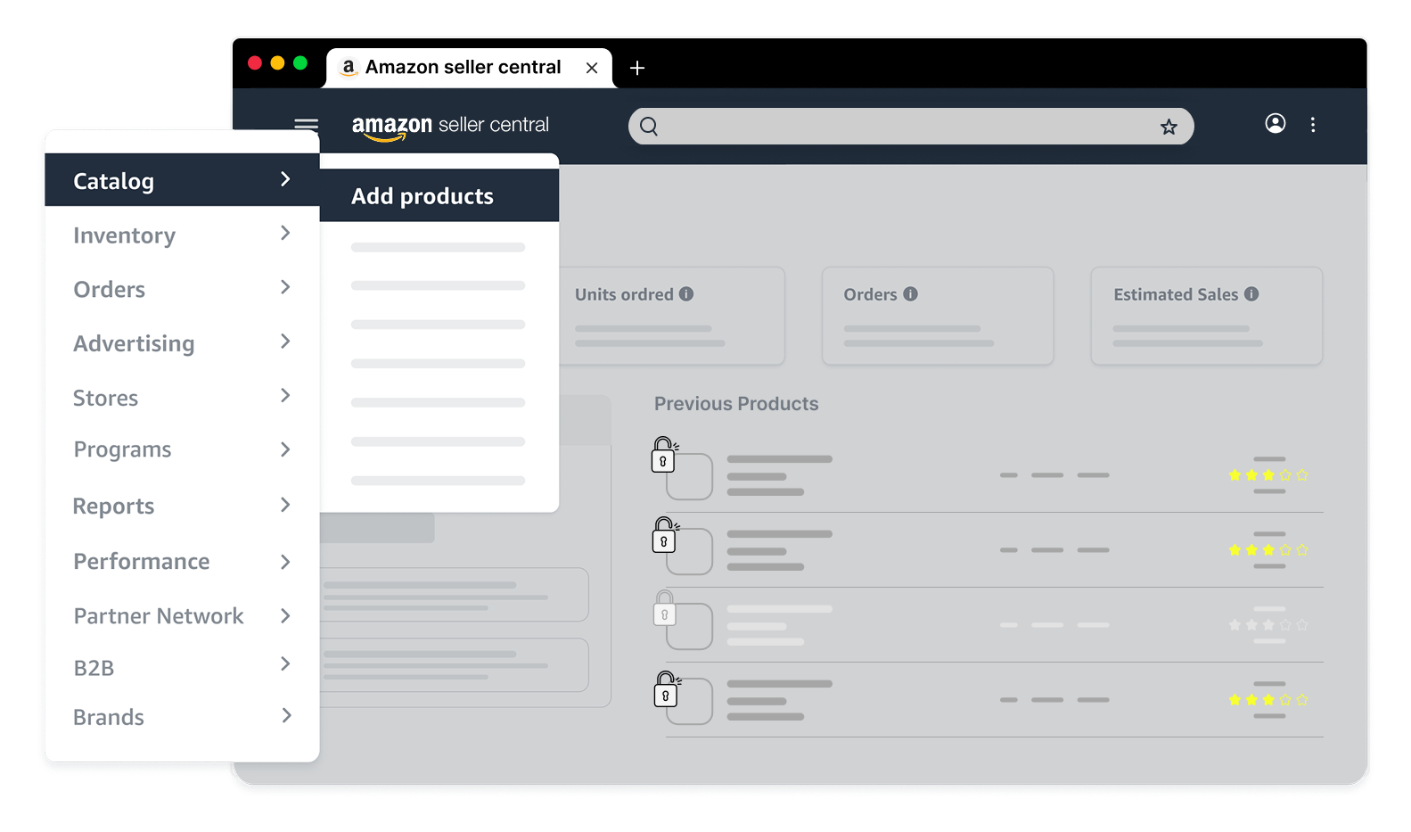Open the hamburger menu icon
The width and height of the screenshot is (1411, 832).
(x=306, y=124)
